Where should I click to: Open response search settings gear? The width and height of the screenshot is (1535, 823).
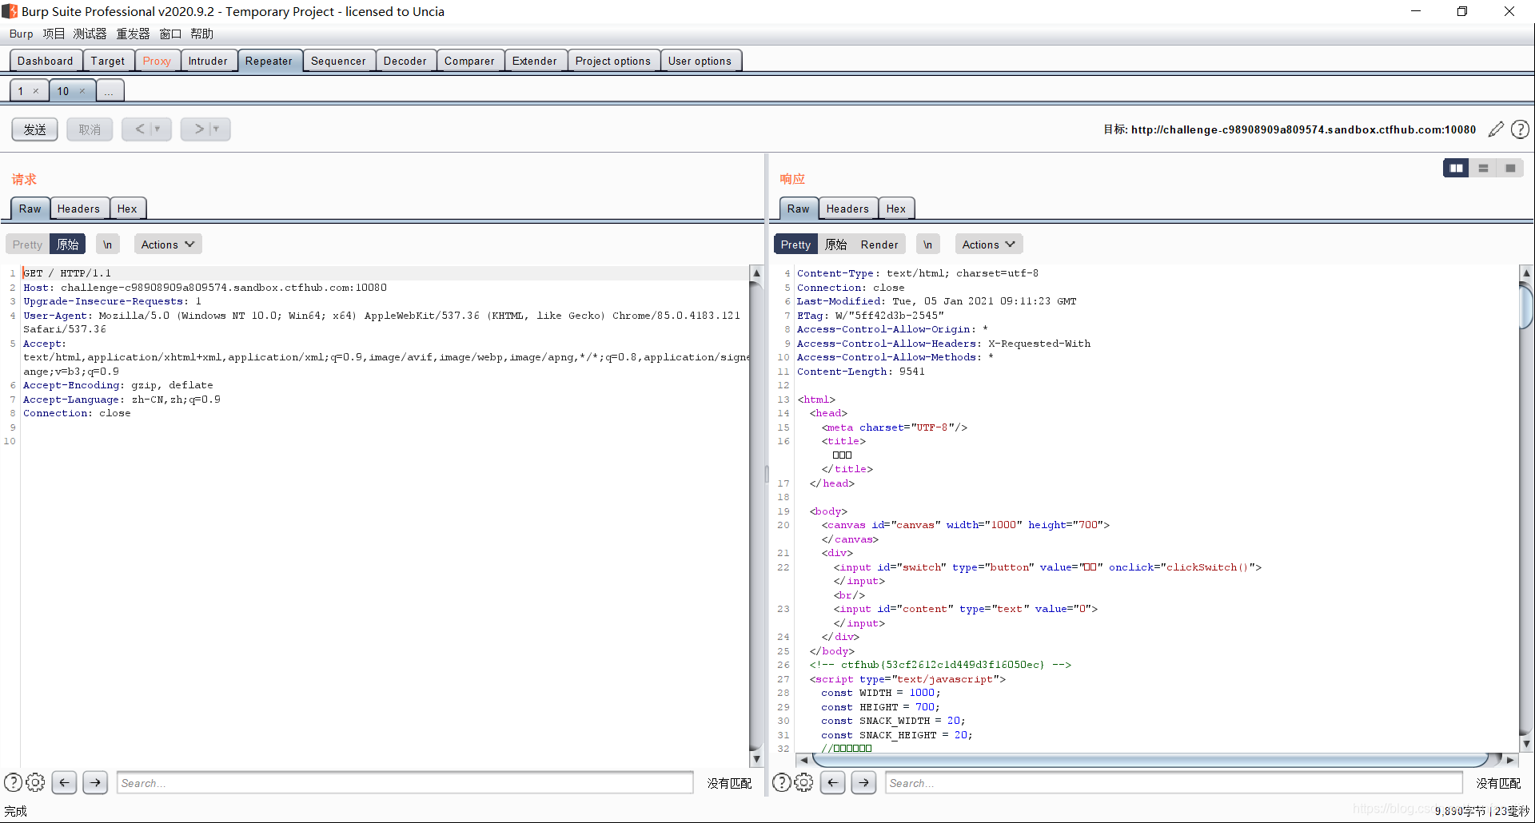804,782
